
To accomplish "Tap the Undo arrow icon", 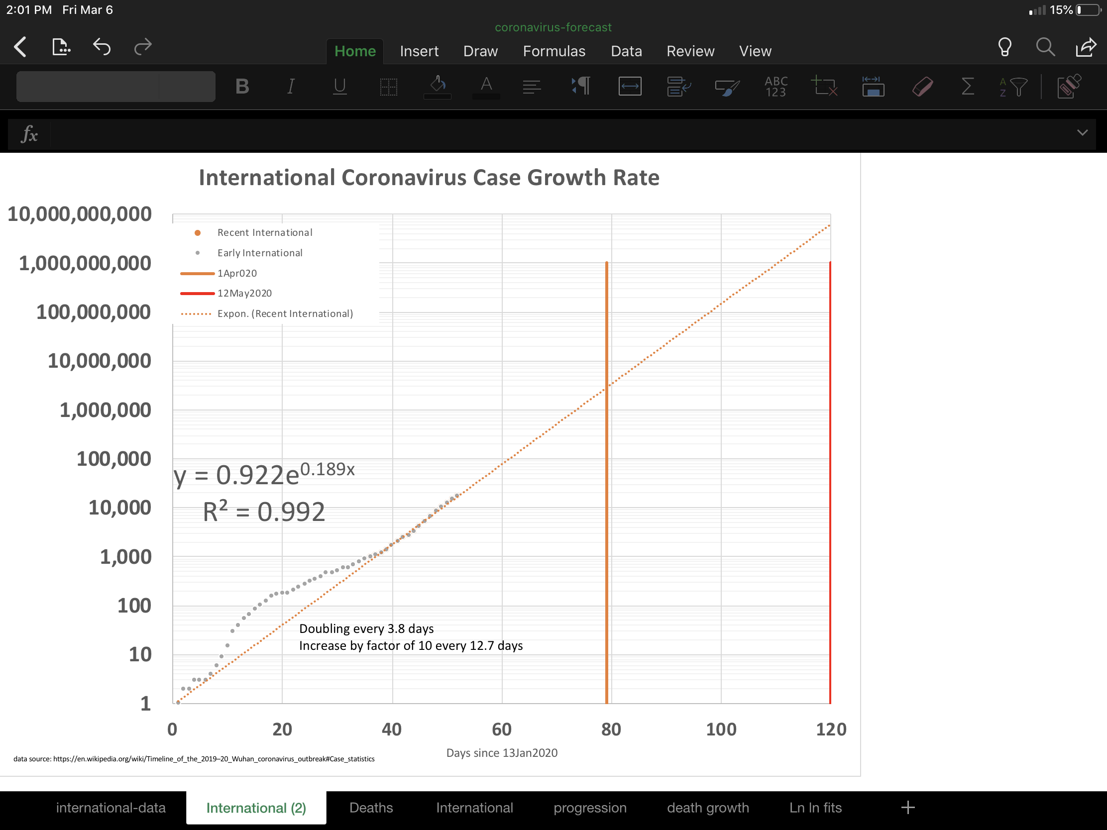I will (102, 47).
